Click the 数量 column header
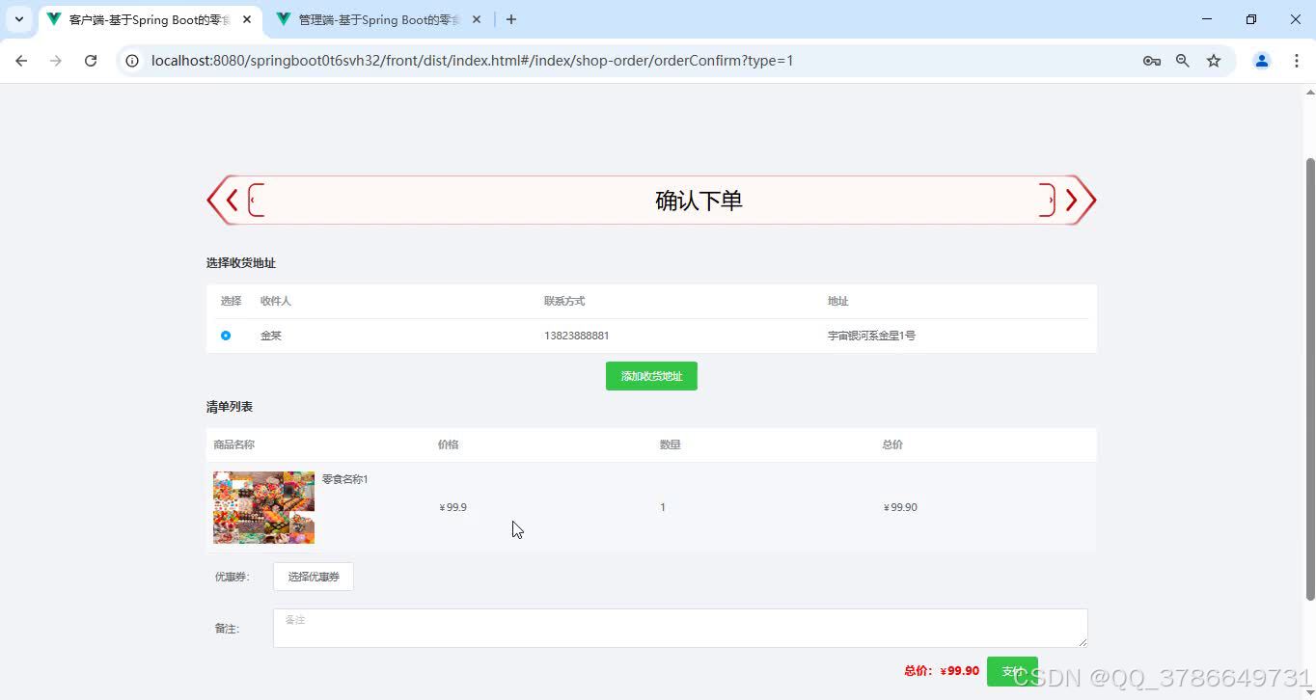1316x700 pixels. (x=670, y=444)
